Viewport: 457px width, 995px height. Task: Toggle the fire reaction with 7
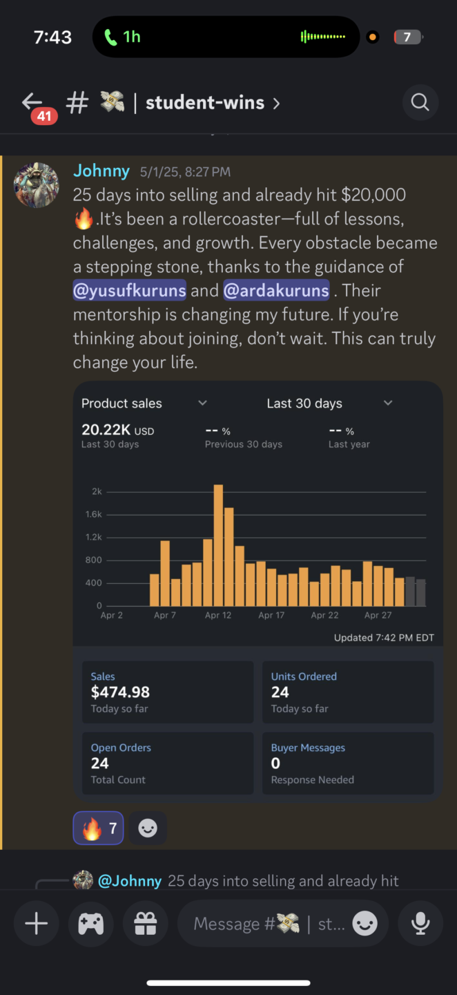(x=98, y=828)
